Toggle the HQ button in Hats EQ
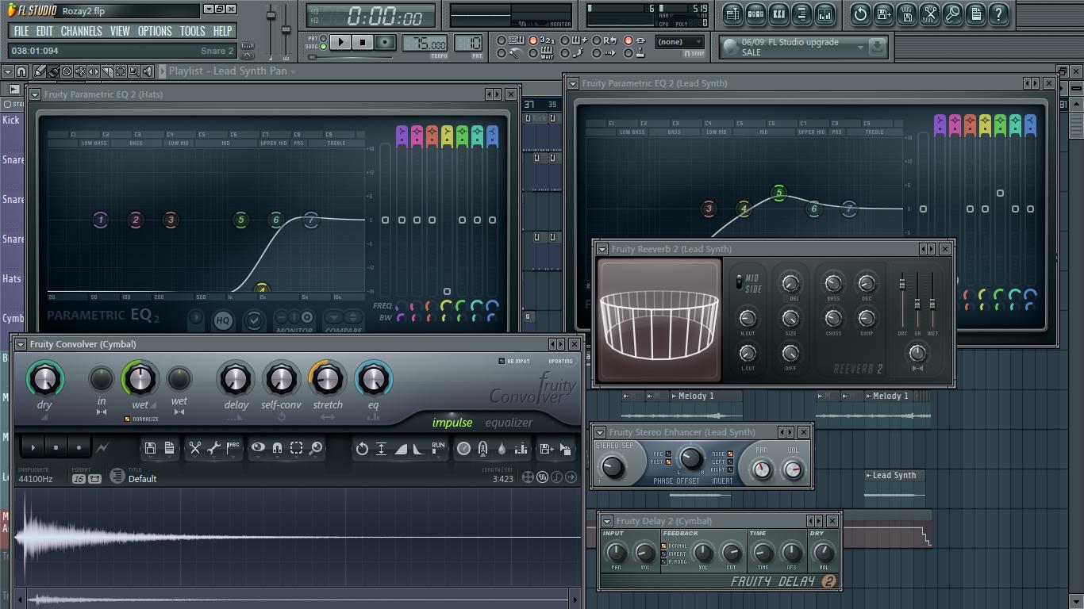Viewport: 1084px width, 609px height. (223, 320)
